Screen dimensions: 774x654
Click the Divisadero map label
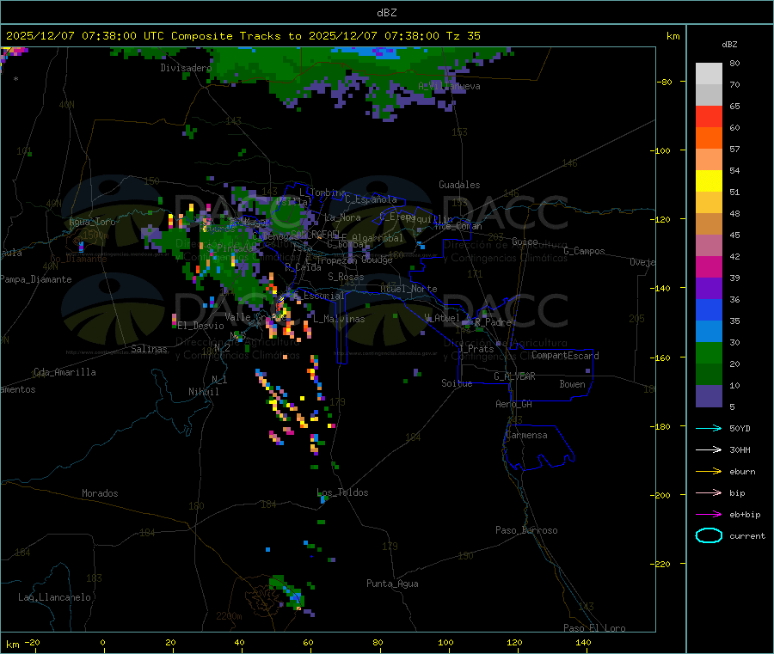pyautogui.click(x=186, y=68)
